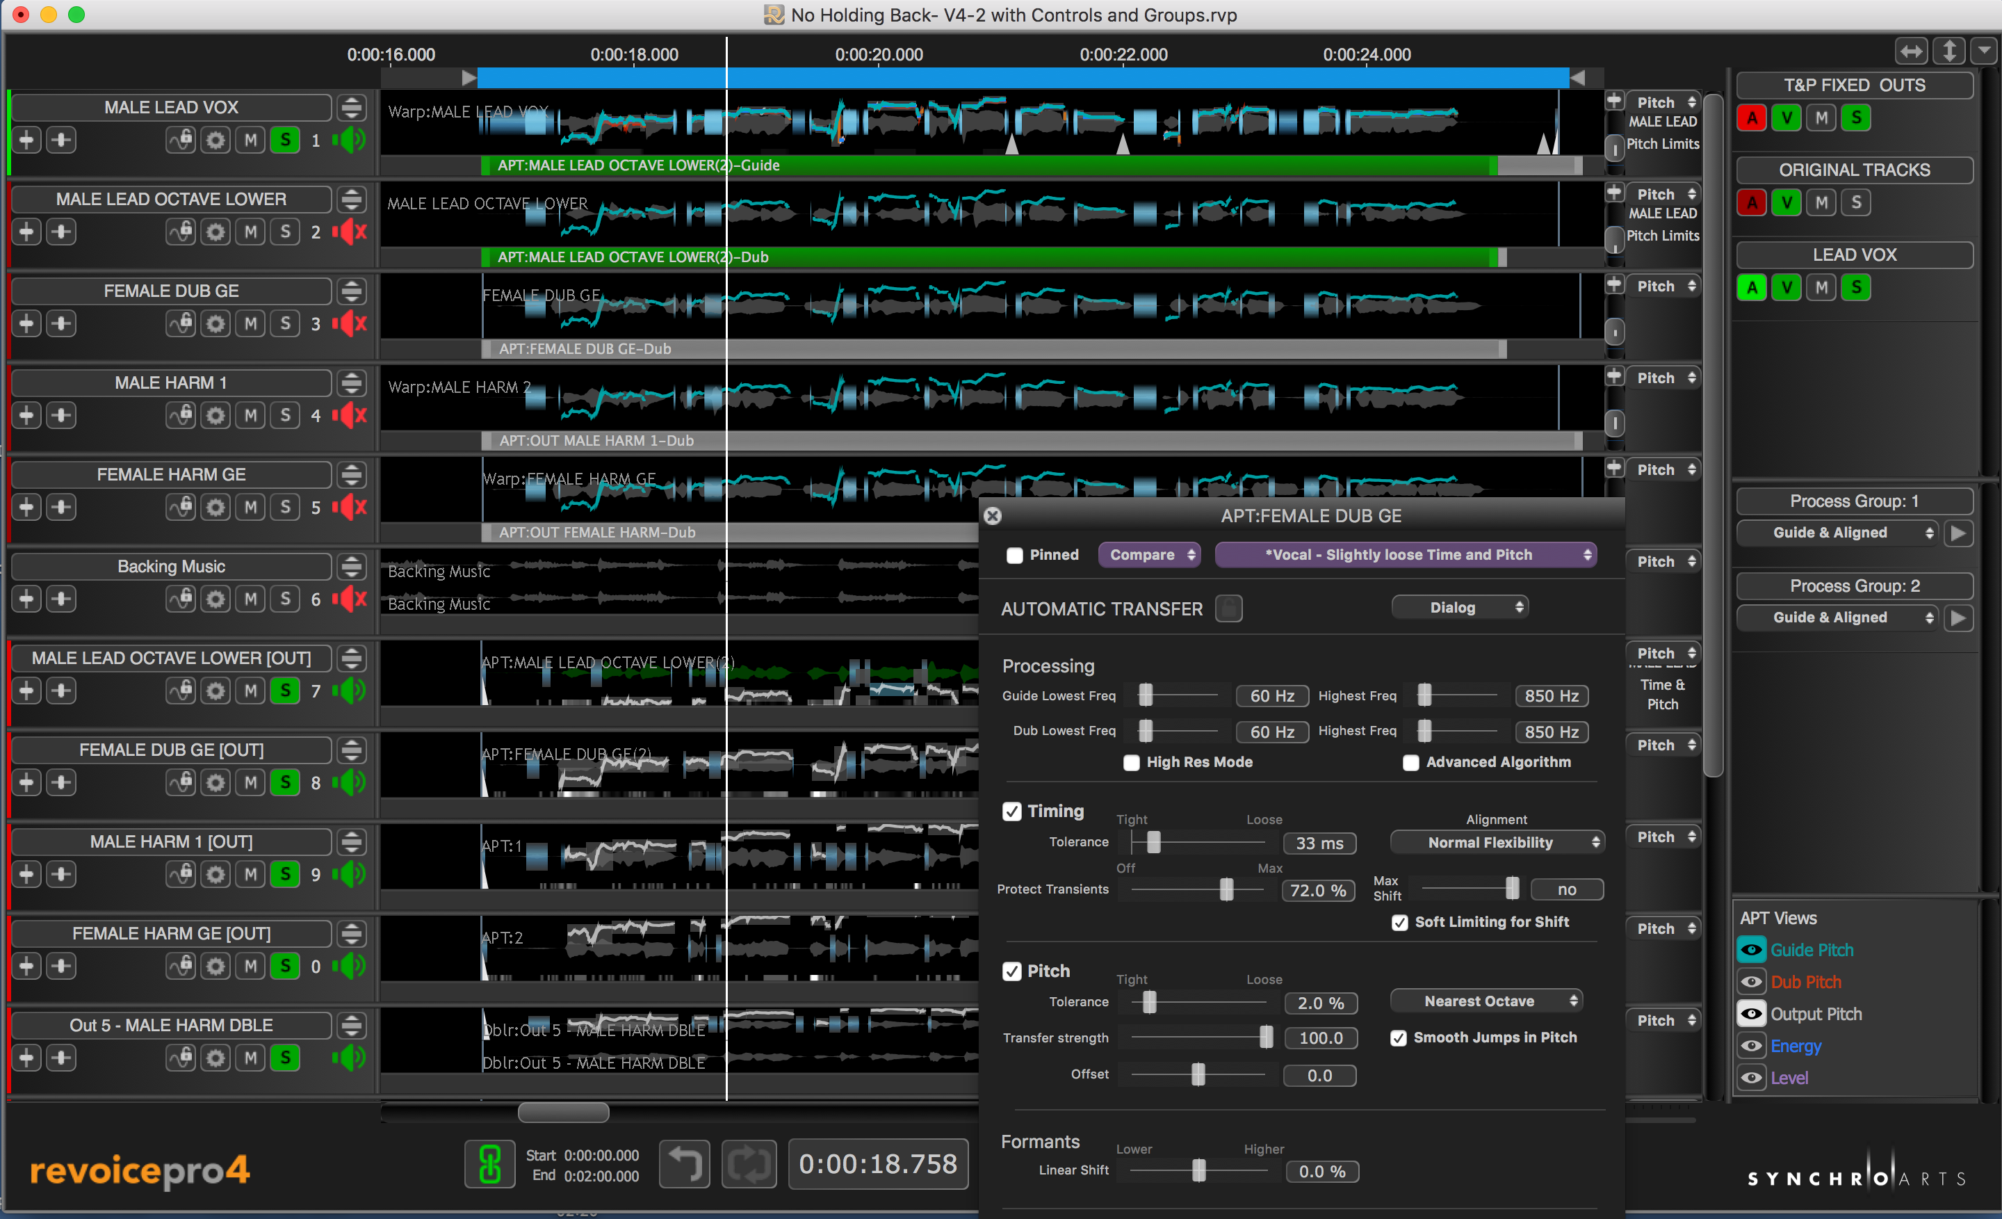Click the Dub Pitch eye visibility icon
This screenshot has width=2002, height=1219.
point(1752,981)
